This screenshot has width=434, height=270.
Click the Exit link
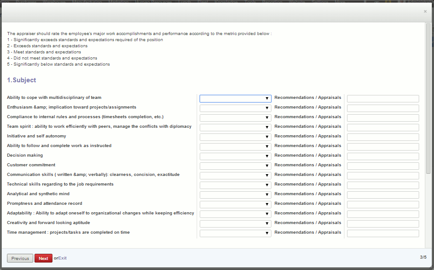62,258
